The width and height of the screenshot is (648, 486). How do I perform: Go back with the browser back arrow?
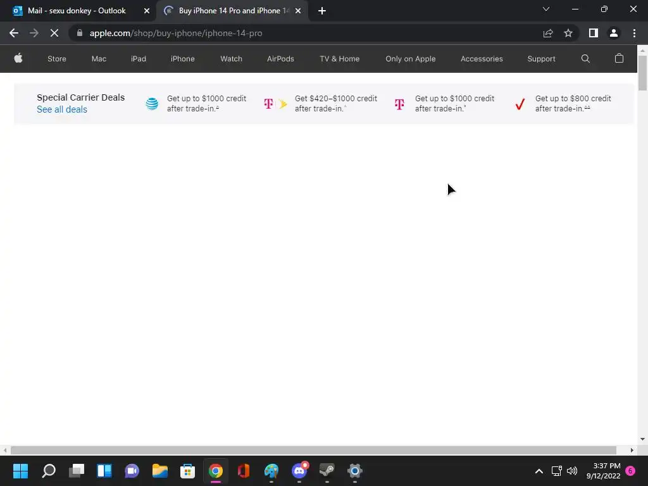click(x=14, y=33)
